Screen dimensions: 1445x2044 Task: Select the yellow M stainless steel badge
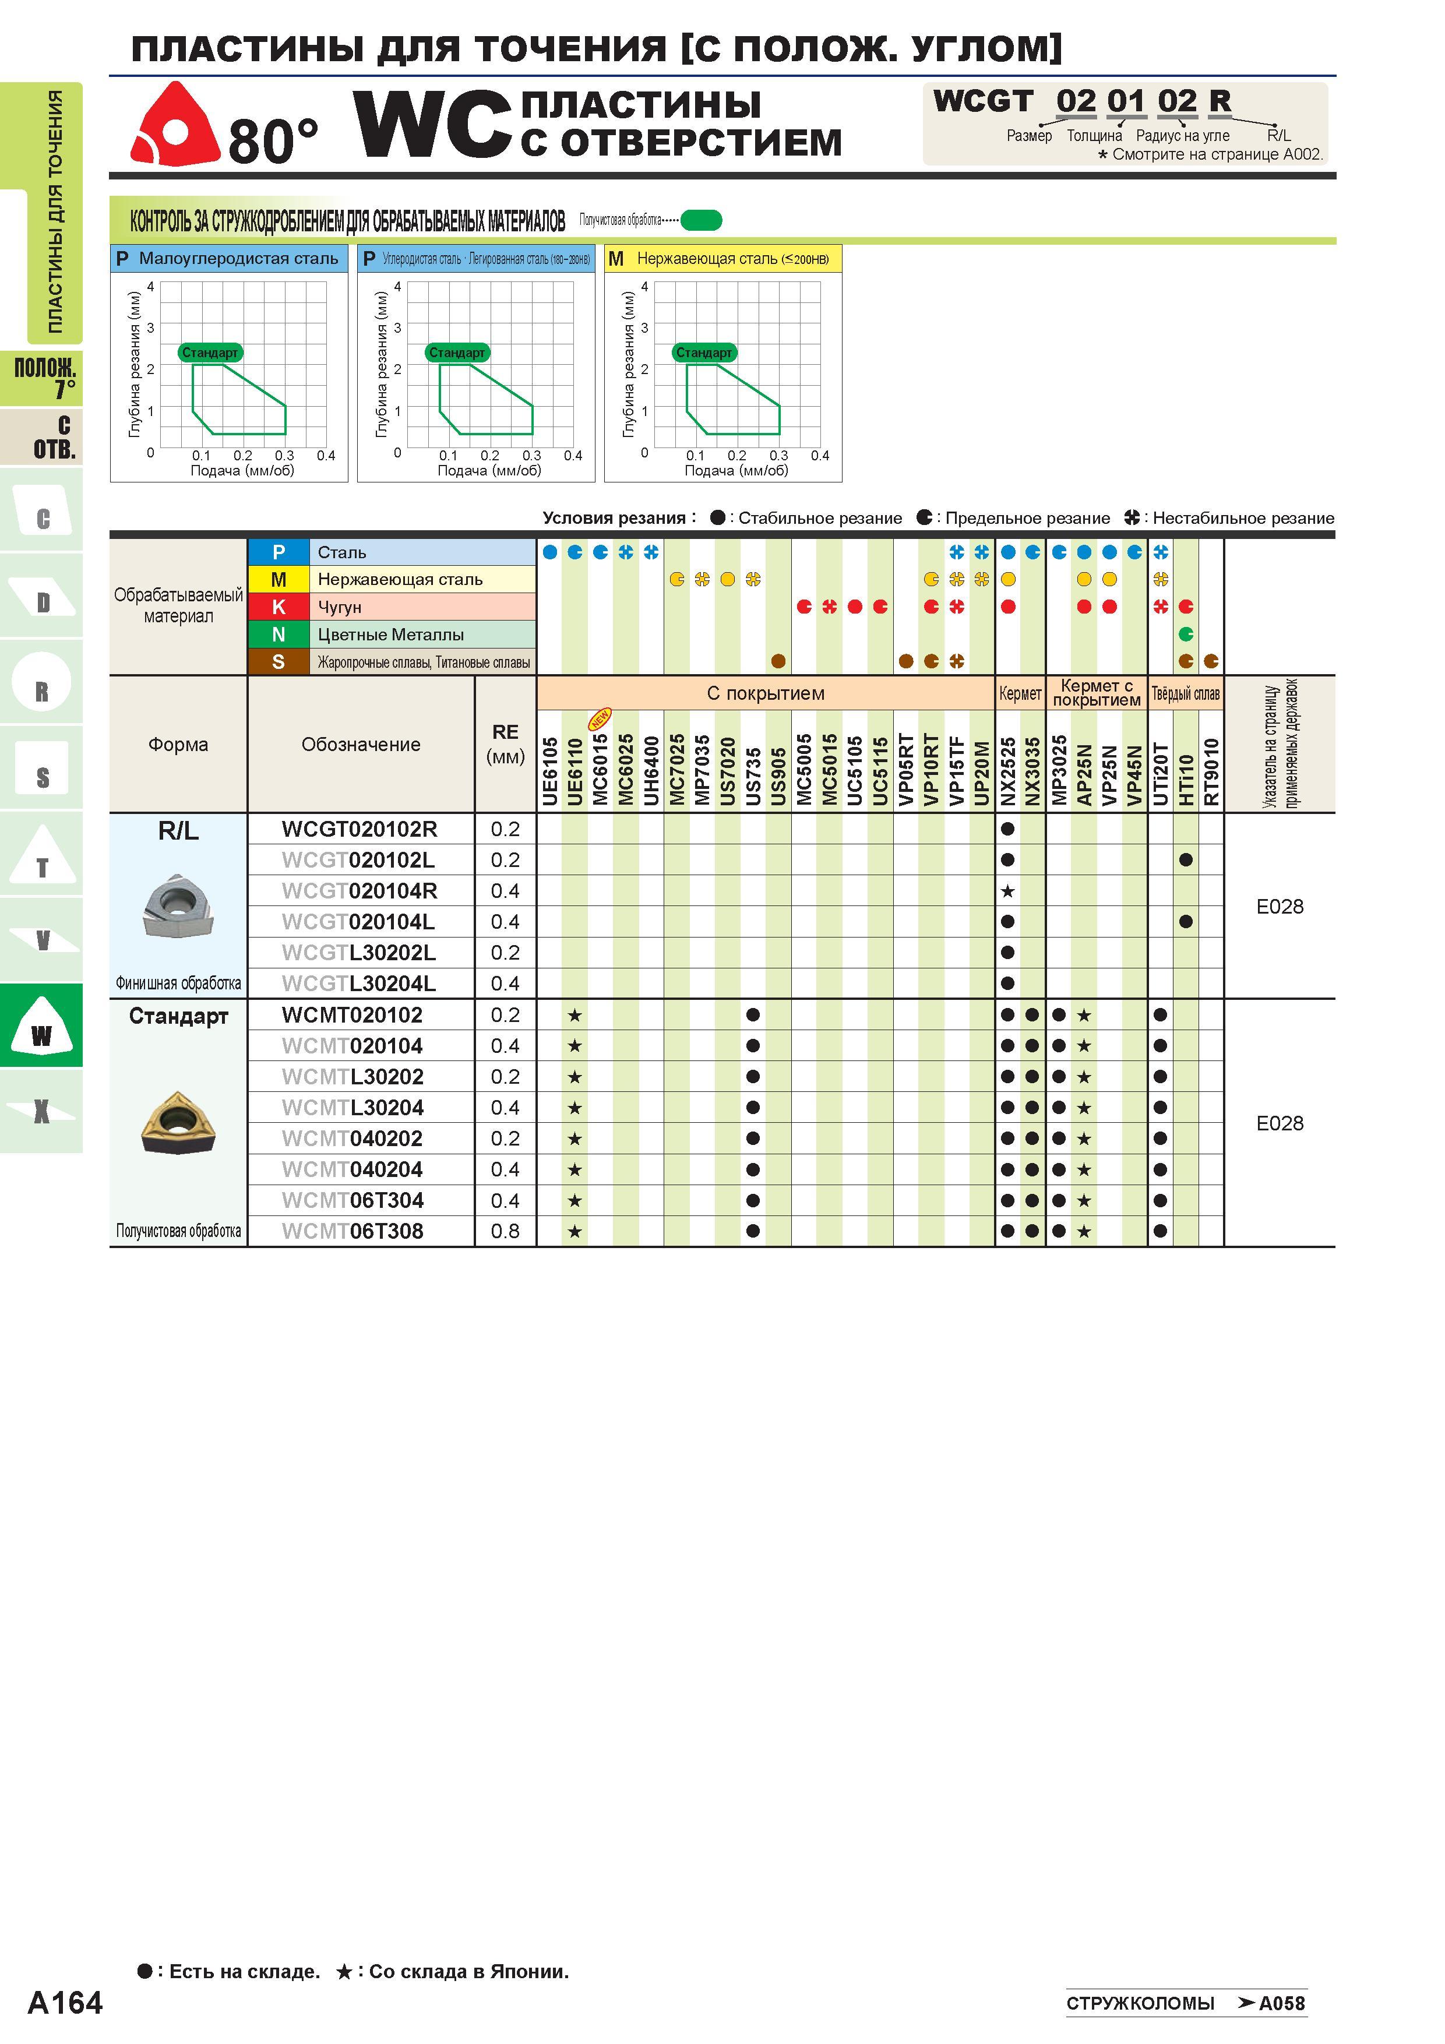[x=279, y=580]
